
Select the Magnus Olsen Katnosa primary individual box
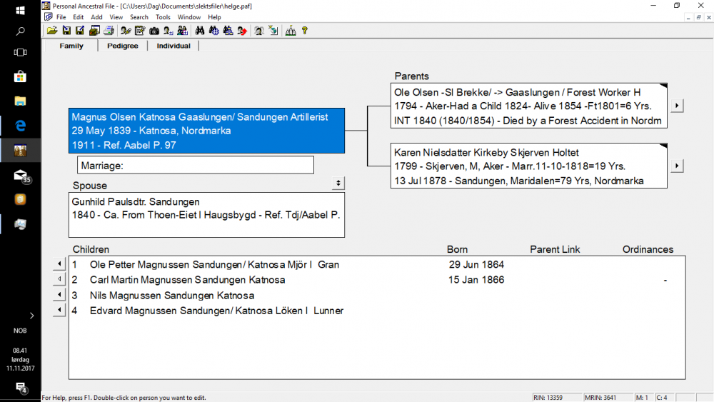(x=207, y=131)
